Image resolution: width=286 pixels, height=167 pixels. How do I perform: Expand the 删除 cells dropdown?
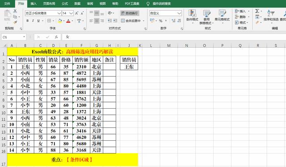coord(249,17)
